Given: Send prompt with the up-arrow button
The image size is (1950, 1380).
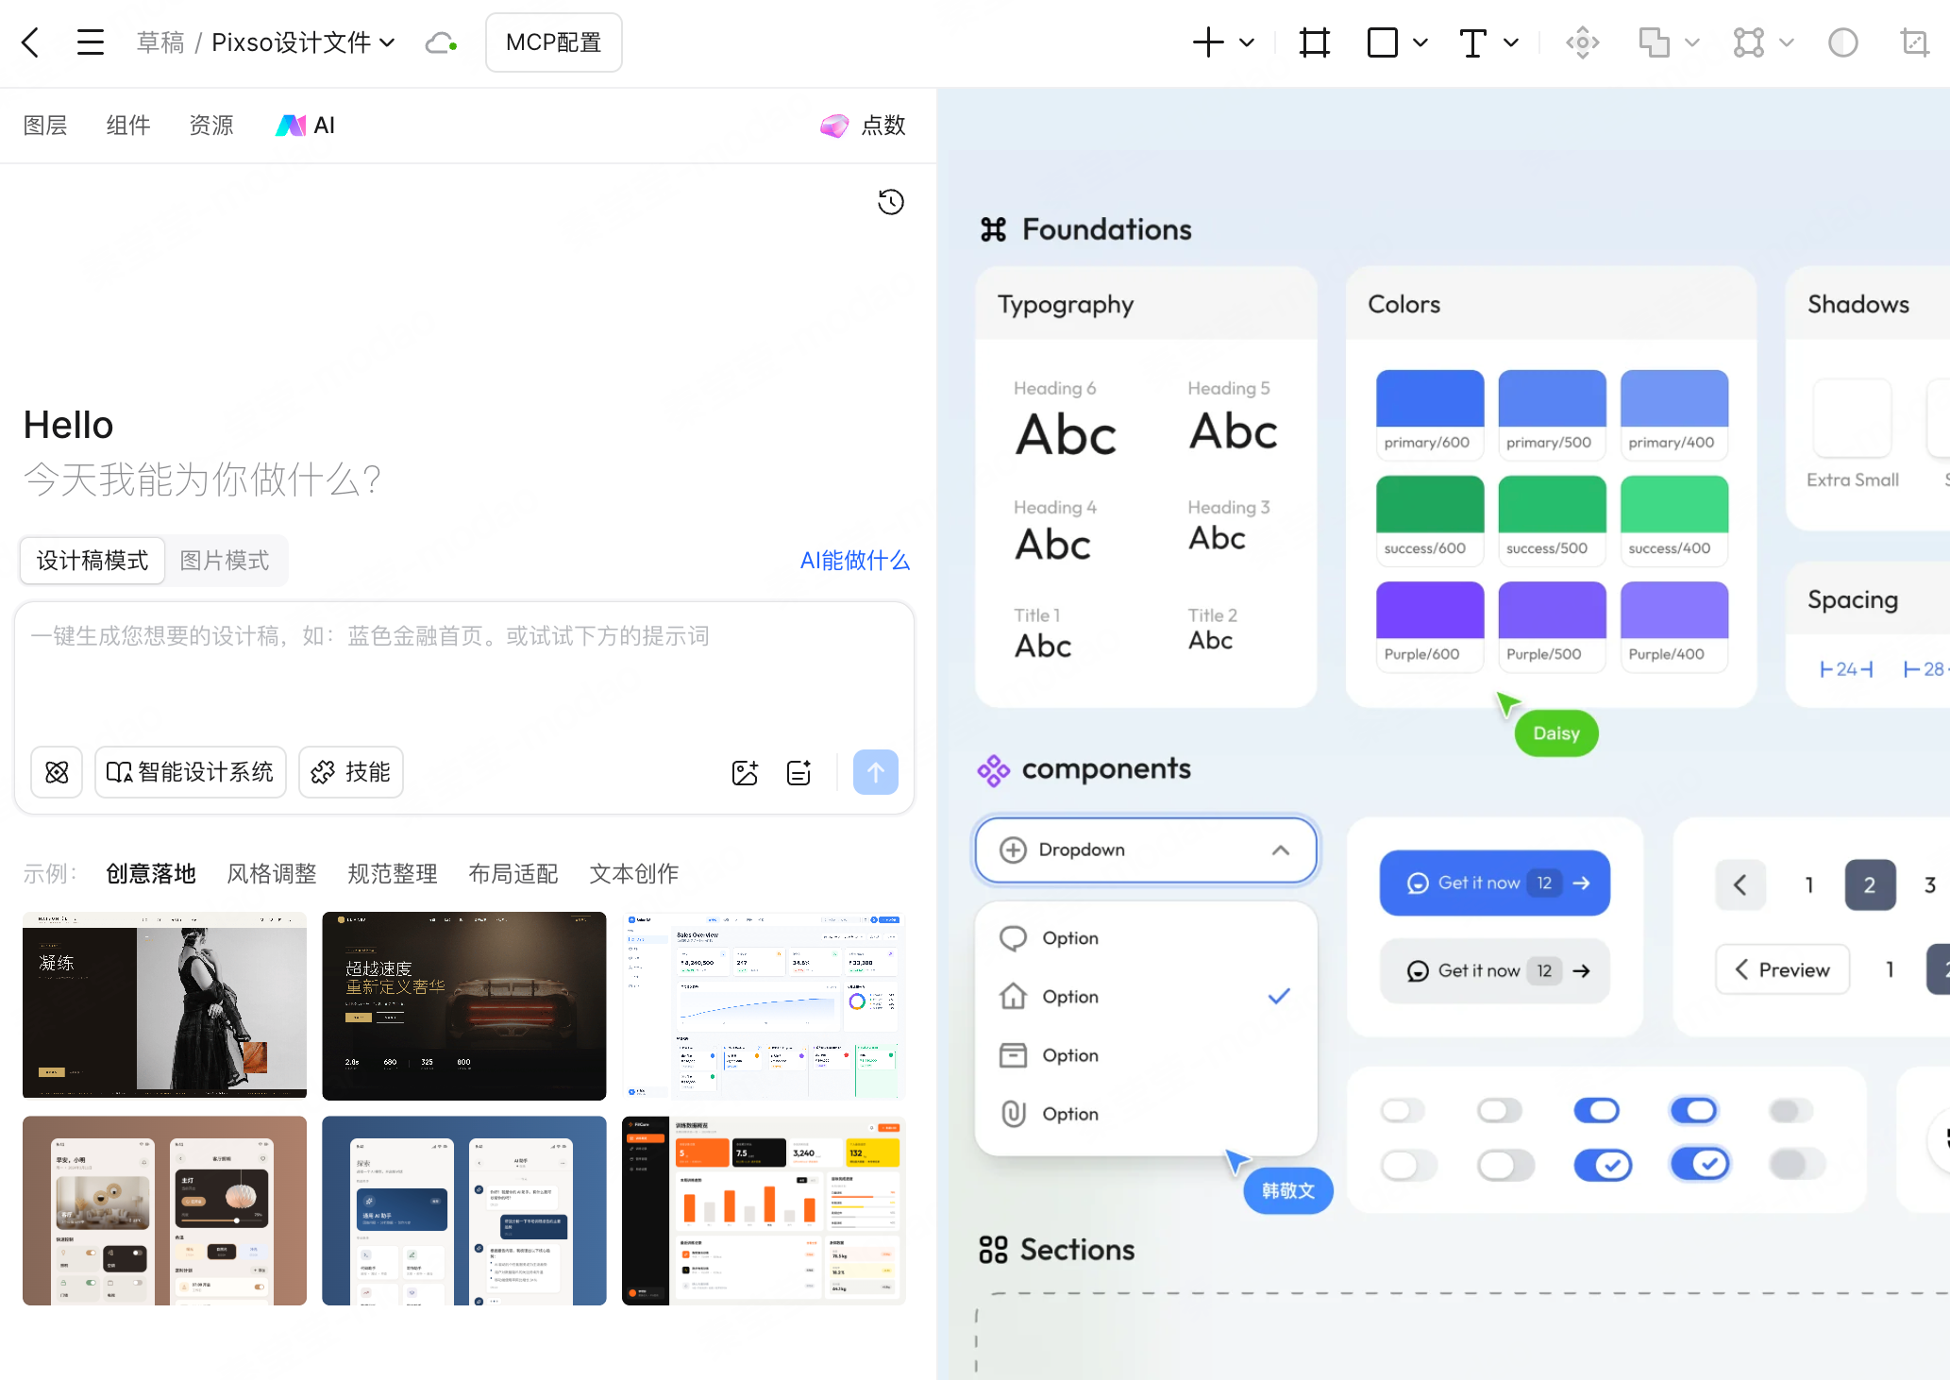Looking at the screenshot, I should click(876, 772).
